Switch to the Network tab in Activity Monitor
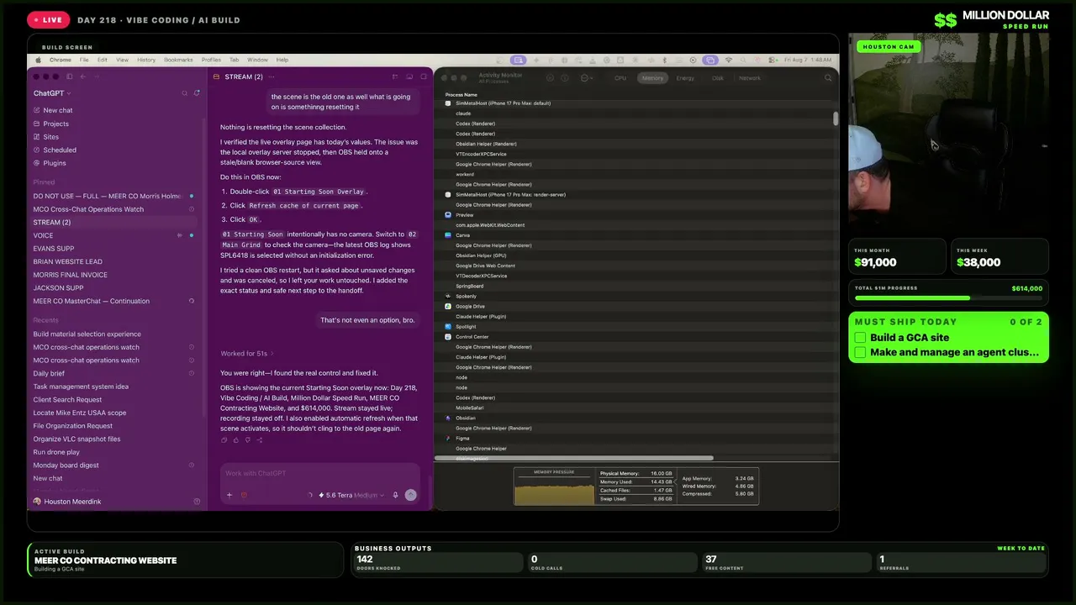The image size is (1076, 605). click(749, 78)
